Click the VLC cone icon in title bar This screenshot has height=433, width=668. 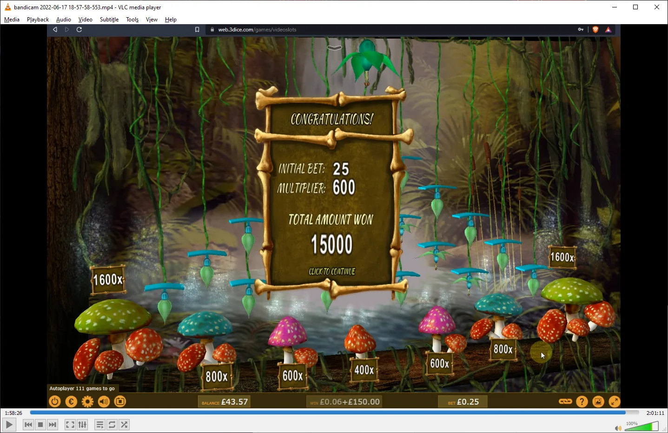7,7
